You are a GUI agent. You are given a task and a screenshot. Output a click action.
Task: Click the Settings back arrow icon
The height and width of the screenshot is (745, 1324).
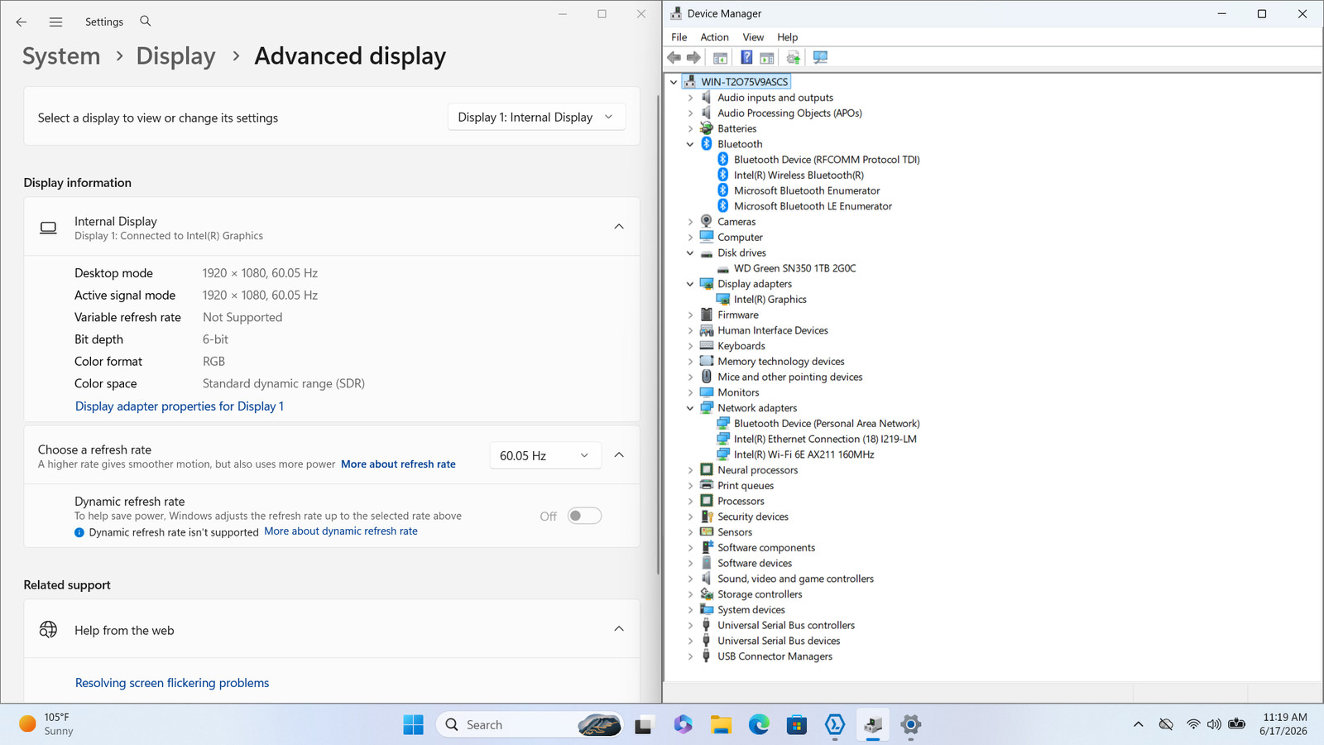(x=22, y=22)
